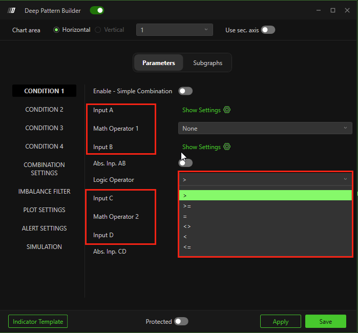Click the app logo in title bar
This screenshot has width=358, height=333.
pyautogui.click(x=12, y=10)
